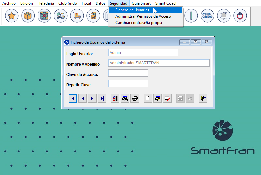This screenshot has height=175, width=261.
Task: Open the Edición menu
Action: coord(26,3)
